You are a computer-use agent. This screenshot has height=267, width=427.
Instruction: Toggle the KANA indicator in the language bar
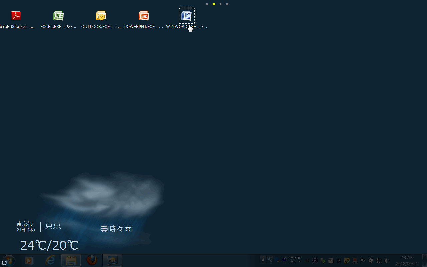(293, 261)
